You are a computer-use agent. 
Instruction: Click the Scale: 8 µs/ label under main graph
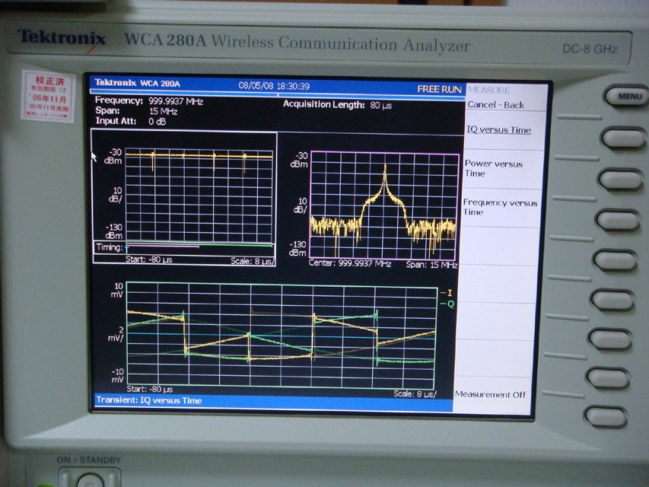click(x=415, y=393)
